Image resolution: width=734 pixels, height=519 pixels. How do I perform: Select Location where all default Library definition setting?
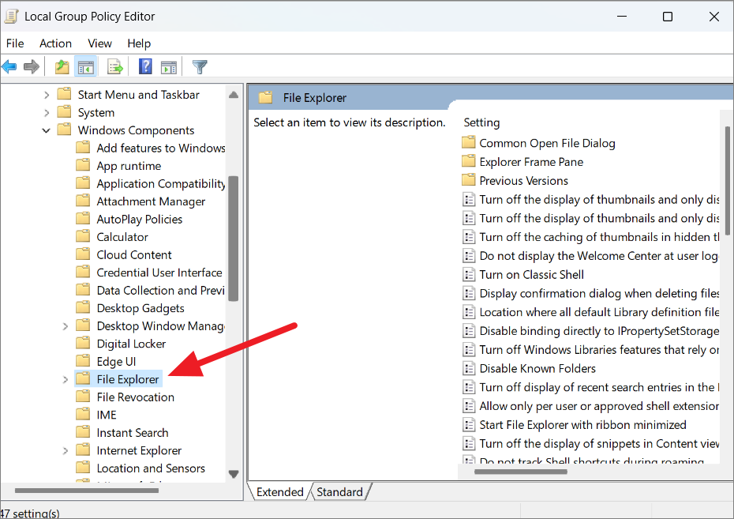tap(599, 312)
